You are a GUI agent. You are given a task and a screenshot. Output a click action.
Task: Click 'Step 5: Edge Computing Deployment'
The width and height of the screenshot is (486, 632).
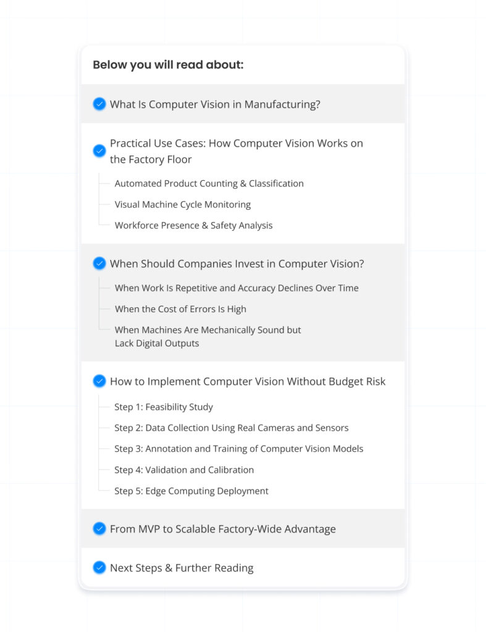tap(191, 491)
